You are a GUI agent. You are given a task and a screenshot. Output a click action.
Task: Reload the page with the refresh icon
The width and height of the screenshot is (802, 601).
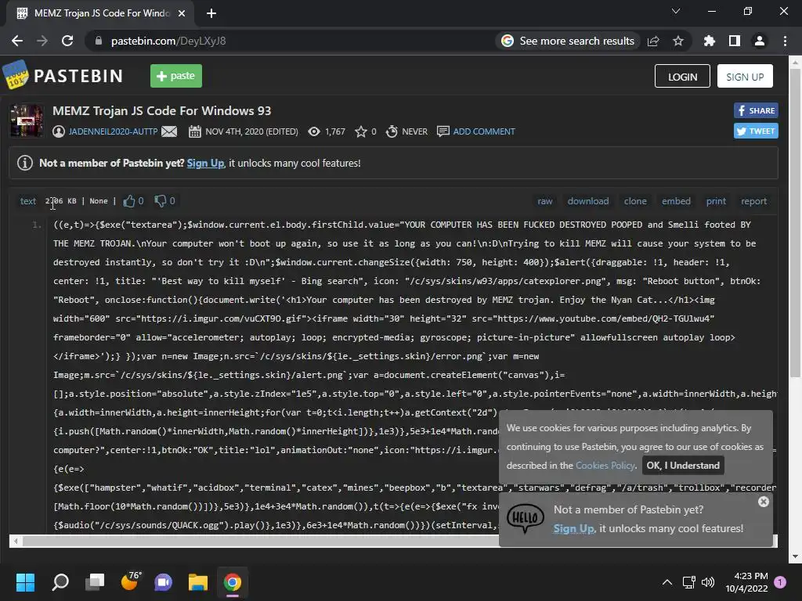coord(67,41)
